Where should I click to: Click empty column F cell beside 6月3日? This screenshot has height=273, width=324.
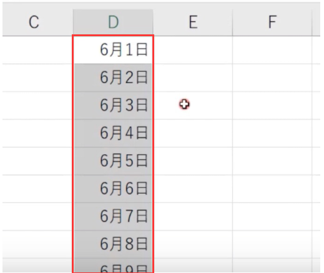272,106
